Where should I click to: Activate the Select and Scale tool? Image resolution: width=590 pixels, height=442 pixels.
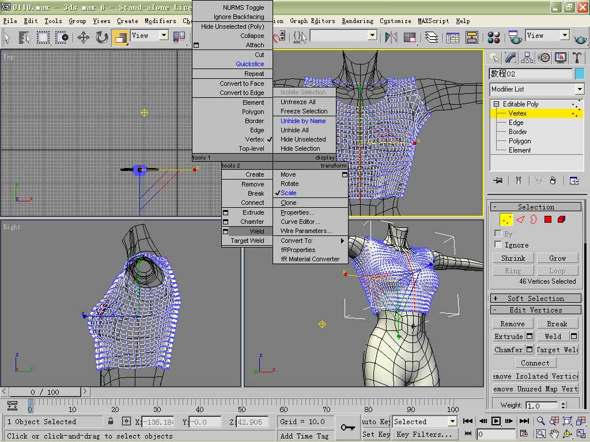(120, 37)
